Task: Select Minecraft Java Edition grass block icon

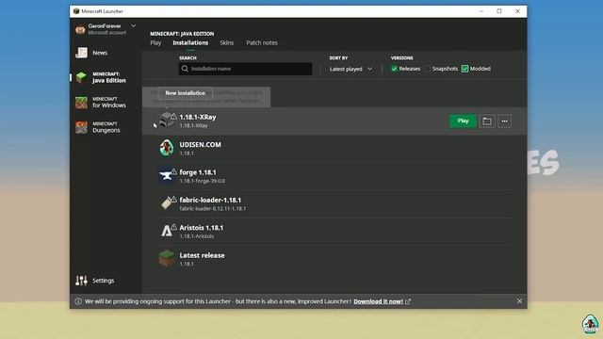Action: tap(82, 77)
